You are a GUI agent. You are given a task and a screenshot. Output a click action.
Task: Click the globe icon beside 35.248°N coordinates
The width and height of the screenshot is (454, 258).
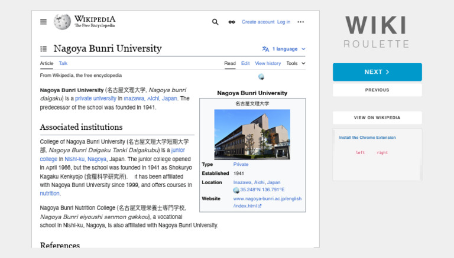[x=236, y=190]
